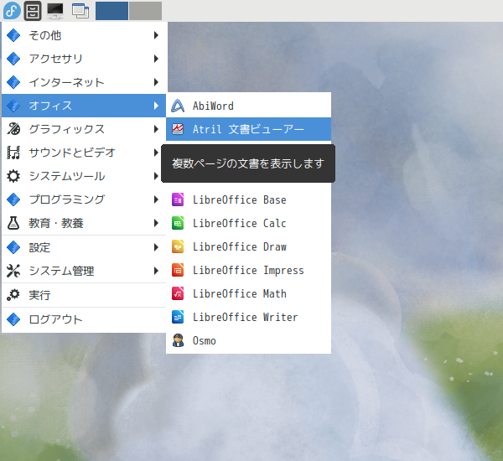This screenshot has height=461, width=503.
Task: Click the 教育・教養 flask icon
Action: [x=13, y=223]
